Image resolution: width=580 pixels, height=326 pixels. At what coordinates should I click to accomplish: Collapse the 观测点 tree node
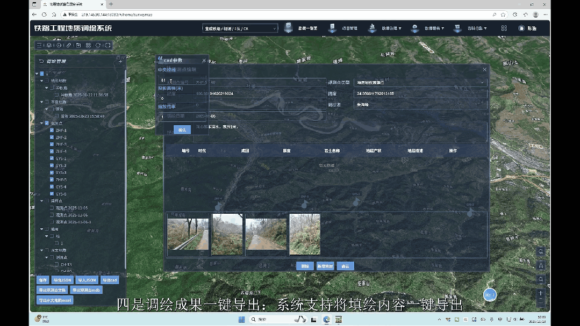(42, 123)
